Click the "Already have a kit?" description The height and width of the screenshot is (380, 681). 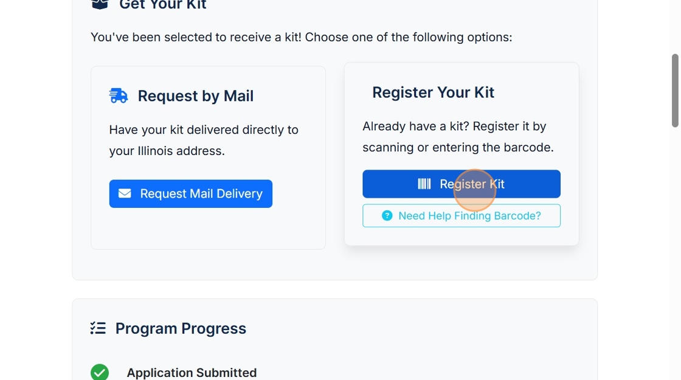tap(458, 137)
